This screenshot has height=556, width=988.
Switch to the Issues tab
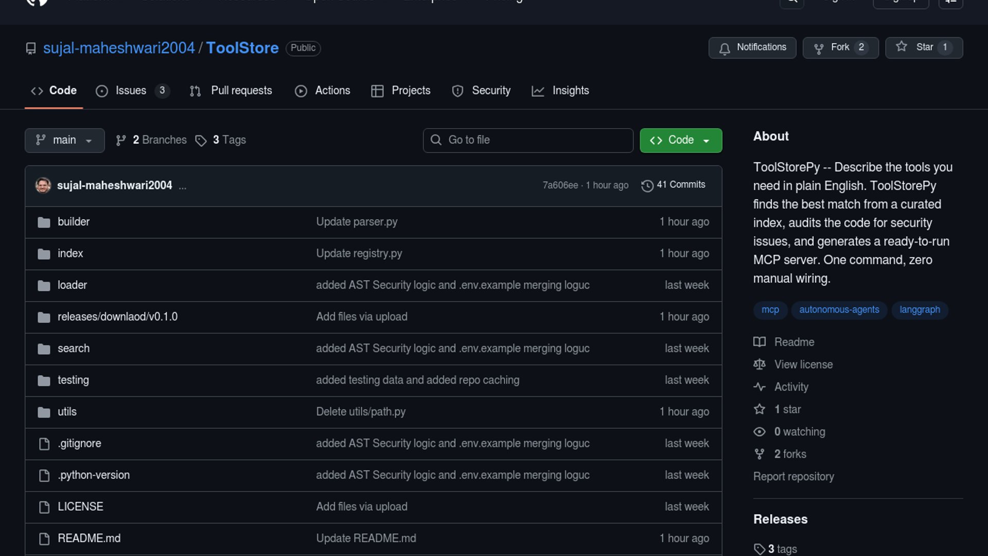point(131,91)
